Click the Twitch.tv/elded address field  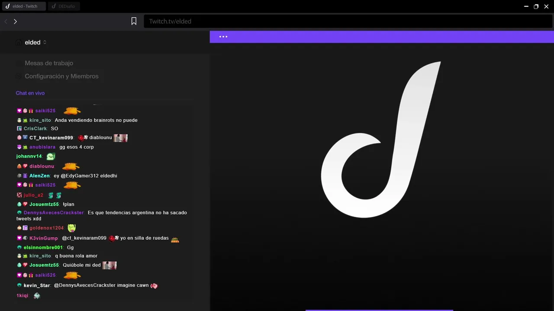[348, 21]
